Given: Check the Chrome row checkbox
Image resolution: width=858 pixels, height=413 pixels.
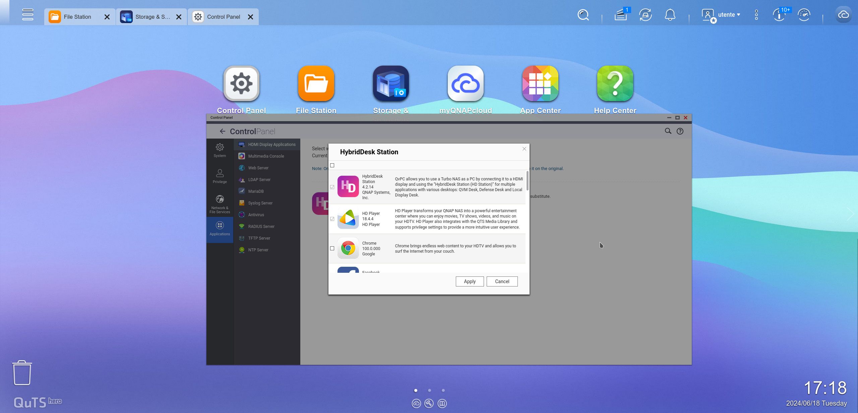Looking at the screenshot, I should tap(332, 248).
